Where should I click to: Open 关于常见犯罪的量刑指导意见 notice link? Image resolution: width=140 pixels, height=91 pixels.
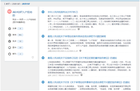[x=82, y=58]
